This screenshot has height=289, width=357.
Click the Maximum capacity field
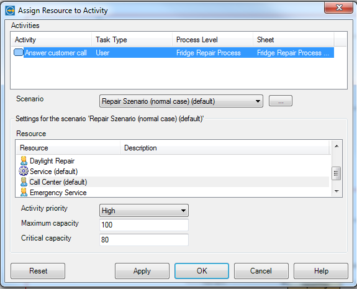tap(144, 225)
